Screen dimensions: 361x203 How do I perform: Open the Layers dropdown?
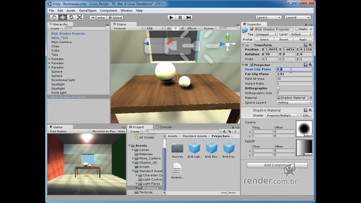268,17
